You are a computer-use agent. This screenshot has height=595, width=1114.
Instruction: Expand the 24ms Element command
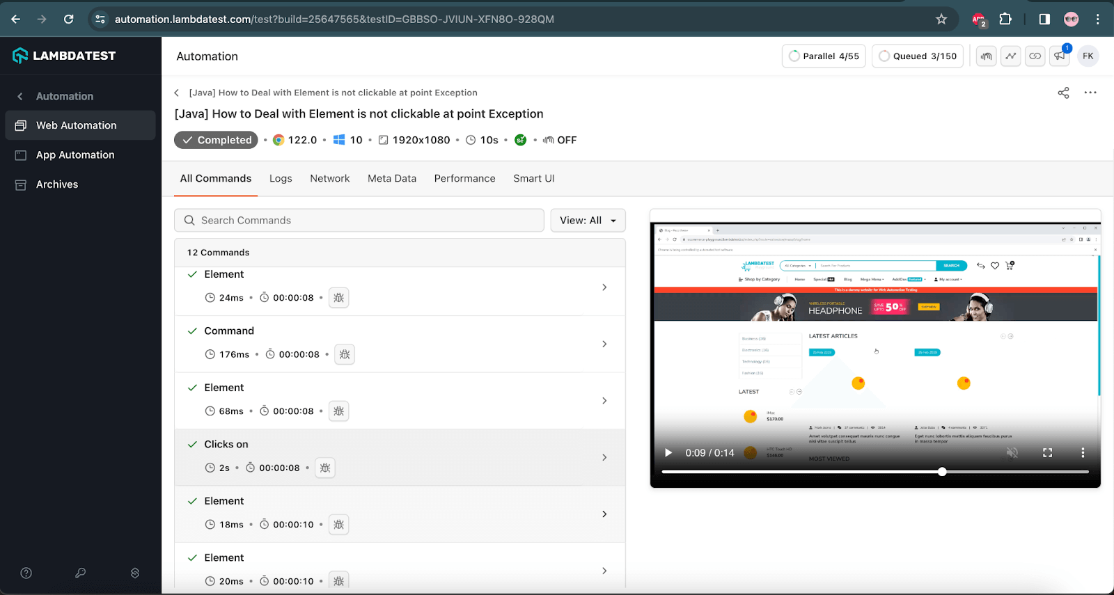604,287
